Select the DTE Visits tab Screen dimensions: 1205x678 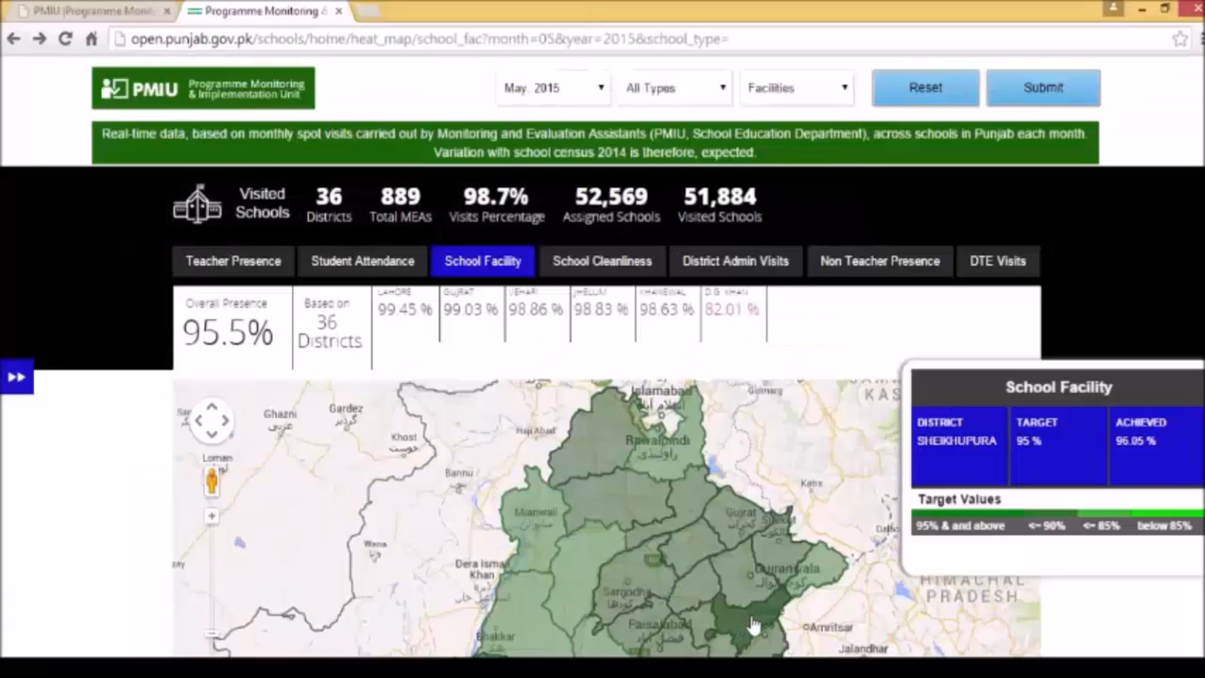coord(998,261)
